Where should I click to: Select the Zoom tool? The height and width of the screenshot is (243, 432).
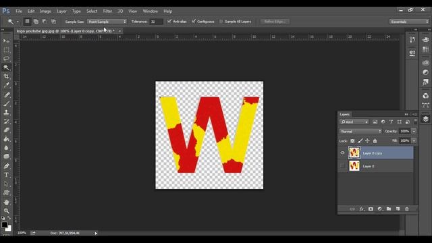click(x=6, y=211)
